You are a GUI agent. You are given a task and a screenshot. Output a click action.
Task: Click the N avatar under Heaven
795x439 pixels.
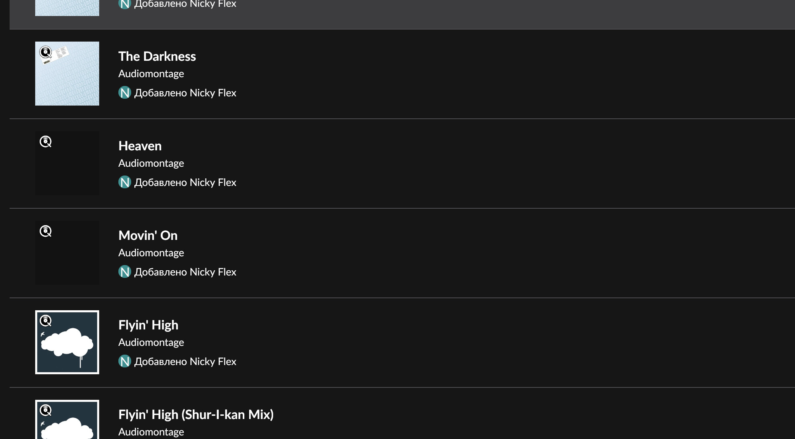tap(125, 182)
